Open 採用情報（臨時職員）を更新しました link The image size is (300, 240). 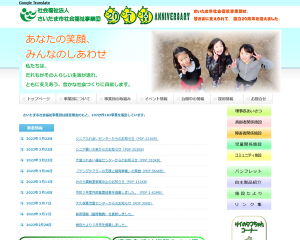point(105,214)
